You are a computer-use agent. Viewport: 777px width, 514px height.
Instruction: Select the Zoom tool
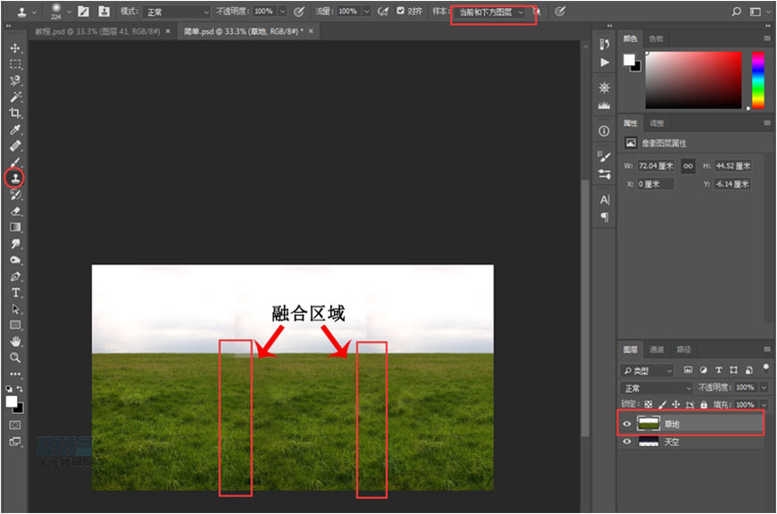[15, 357]
